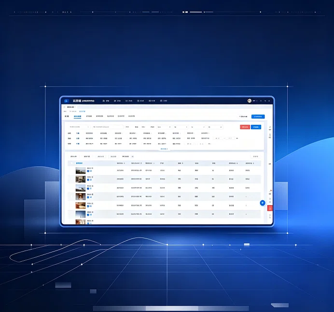This screenshot has width=334, height=312.
Task: Toggle the select-all checkbox in the table header
Action: pos(71,163)
